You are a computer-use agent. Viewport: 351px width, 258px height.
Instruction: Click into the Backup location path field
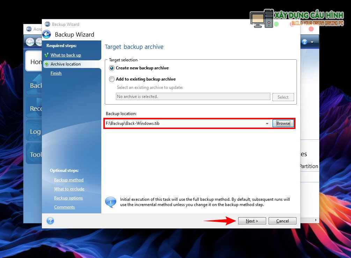pos(184,123)
